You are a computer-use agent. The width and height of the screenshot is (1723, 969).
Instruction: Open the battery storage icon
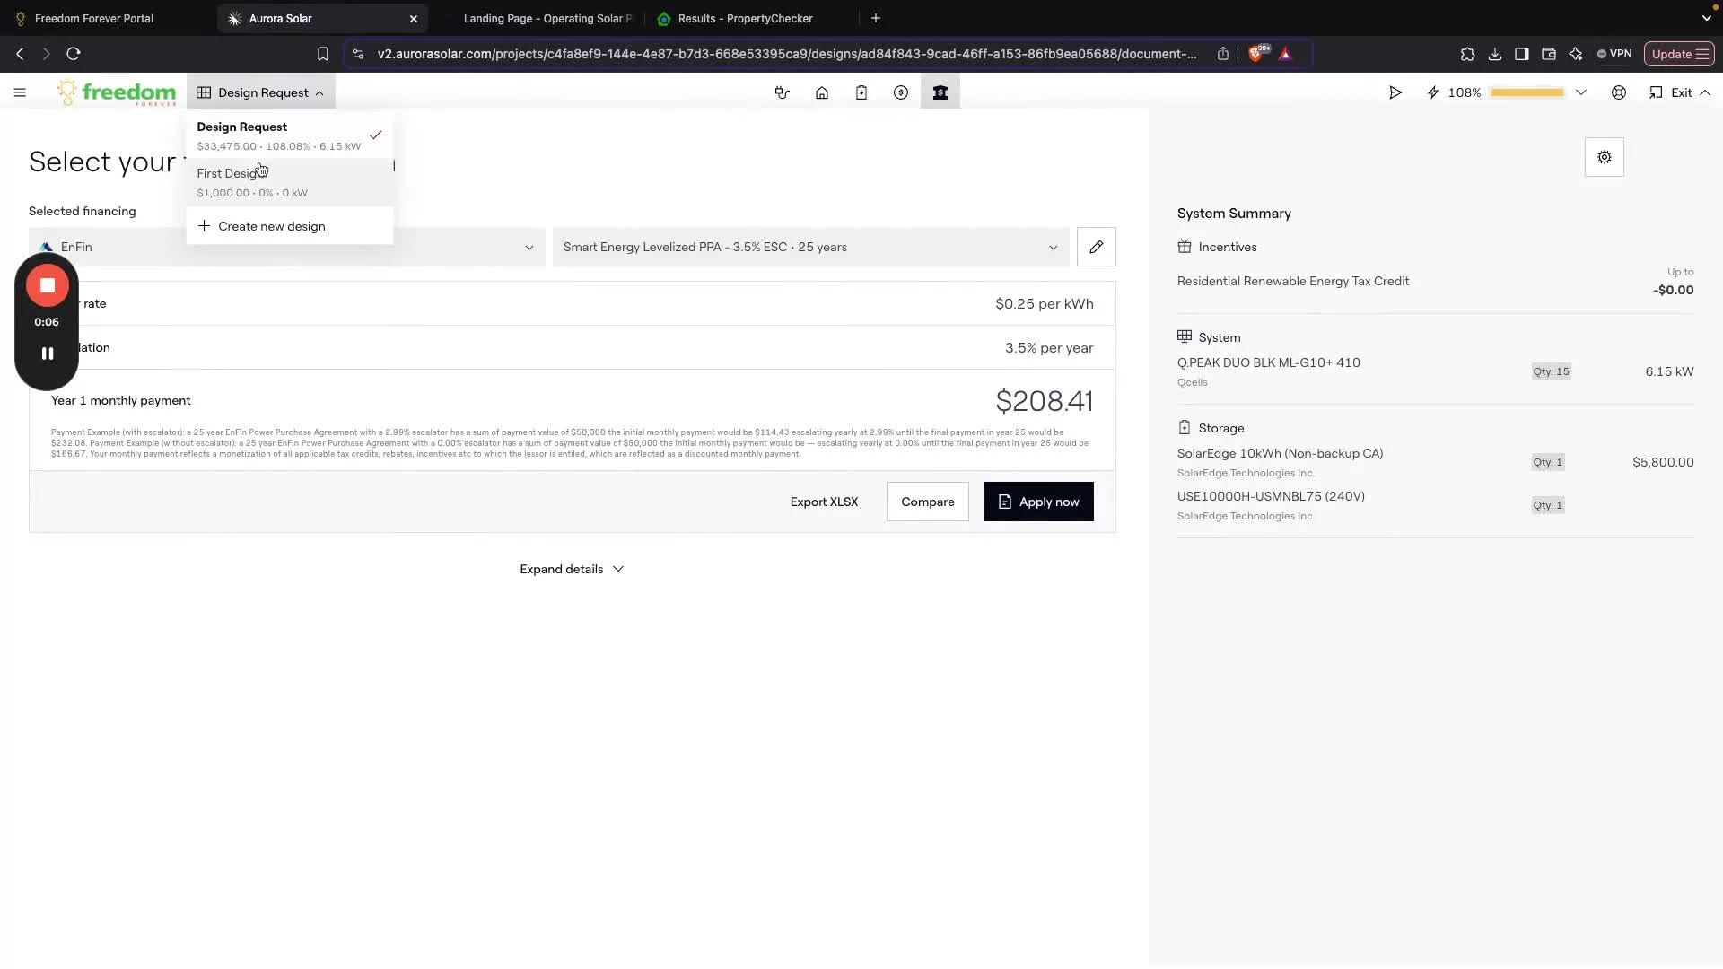[x=861, y=92]
